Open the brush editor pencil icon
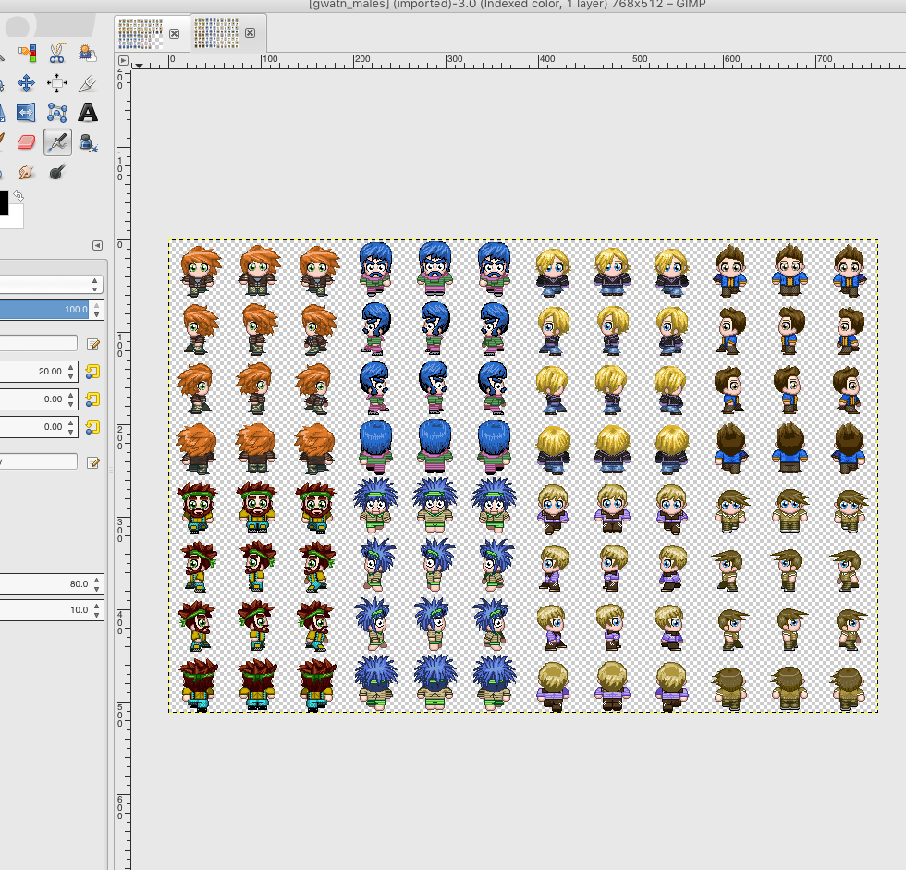This screenshot has height=870, width=906. 92,344
